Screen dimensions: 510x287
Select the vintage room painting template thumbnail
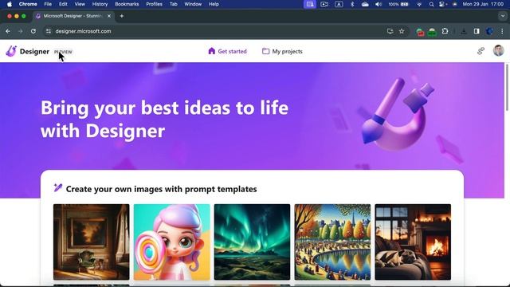pyautogui.click(x=92, y=242)
